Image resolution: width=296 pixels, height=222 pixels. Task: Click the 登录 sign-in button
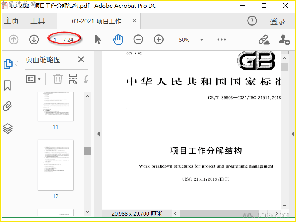pyautogui.click(x=277, y=21)
